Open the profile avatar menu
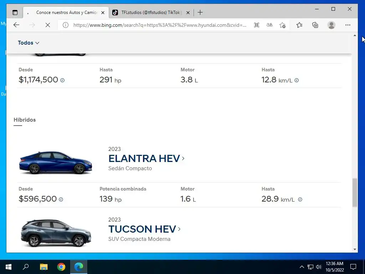Screen dimensions: 365x274 tap(331, 25)
